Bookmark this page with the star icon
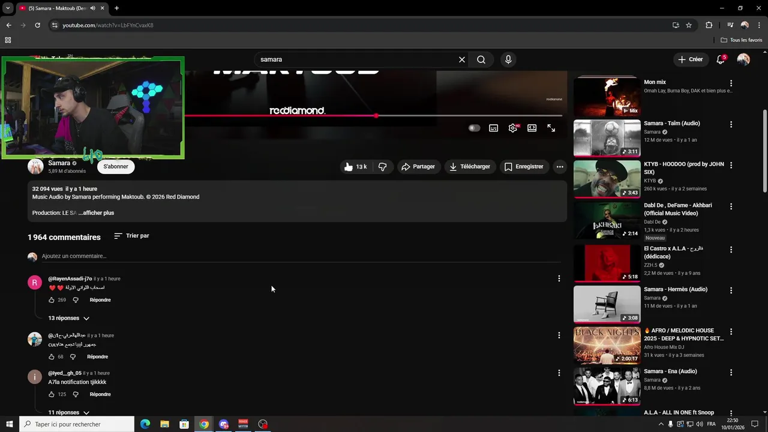 689,25
